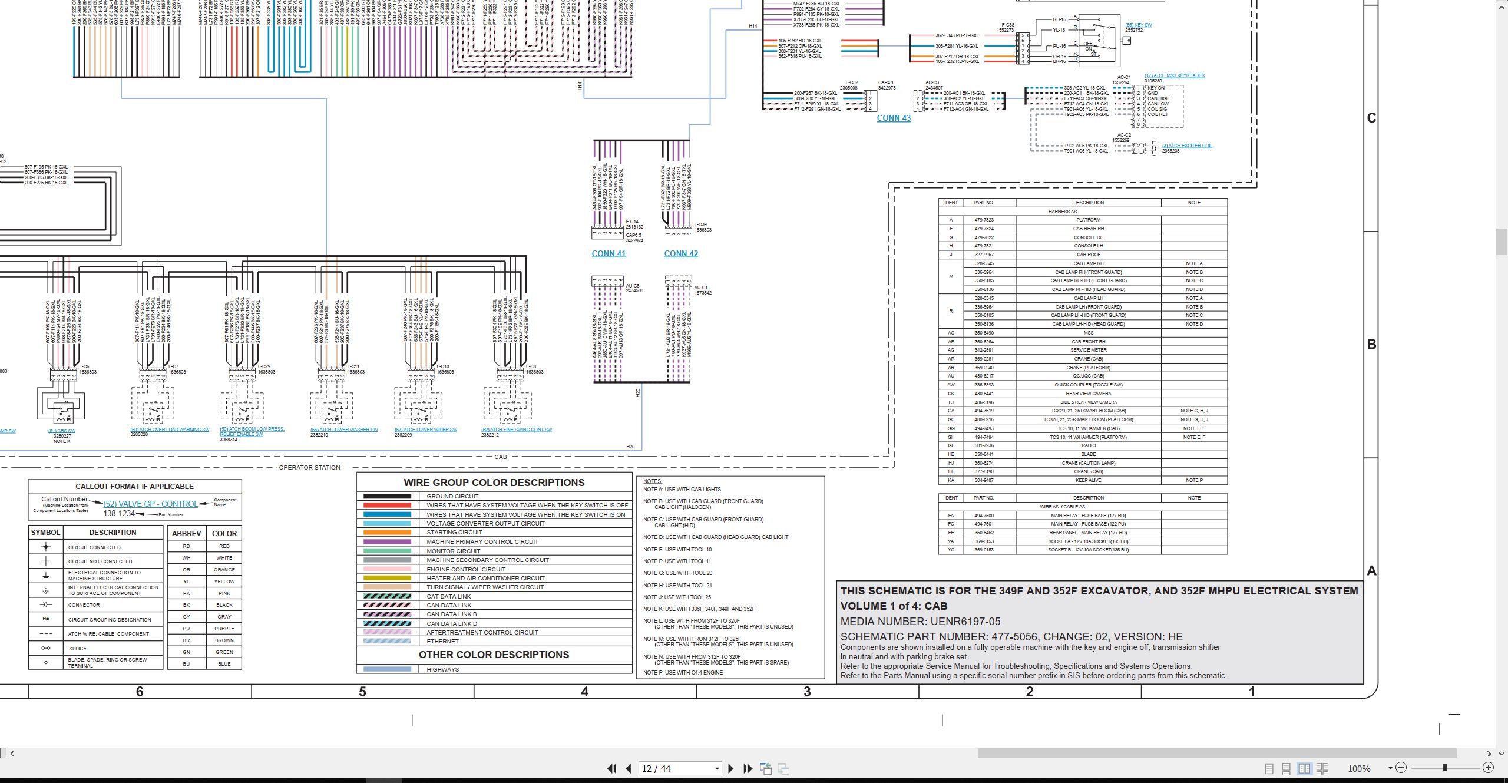Select the CAN DATA LINK B label
Viewport: 1508px width, 783px height.
(x=452, y=614)
